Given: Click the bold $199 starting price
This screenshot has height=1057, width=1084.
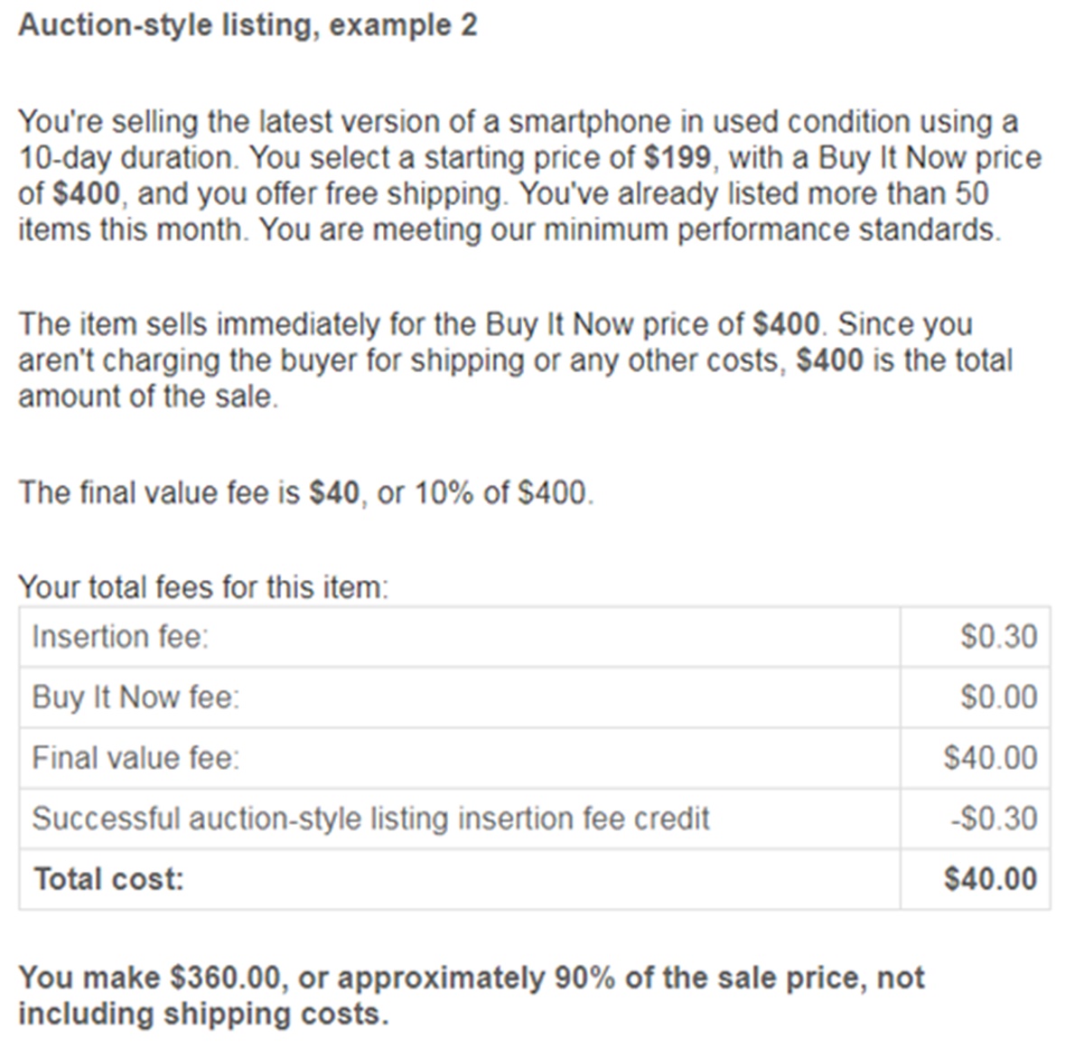Looking at the screenshot, I should point(677,158).
